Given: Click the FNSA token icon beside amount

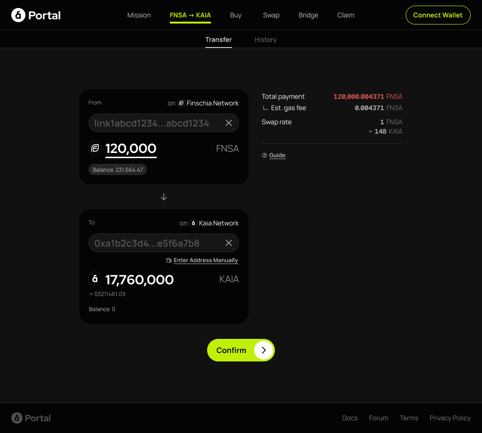Looking at the screenshot, I should (x=95, y=148).
